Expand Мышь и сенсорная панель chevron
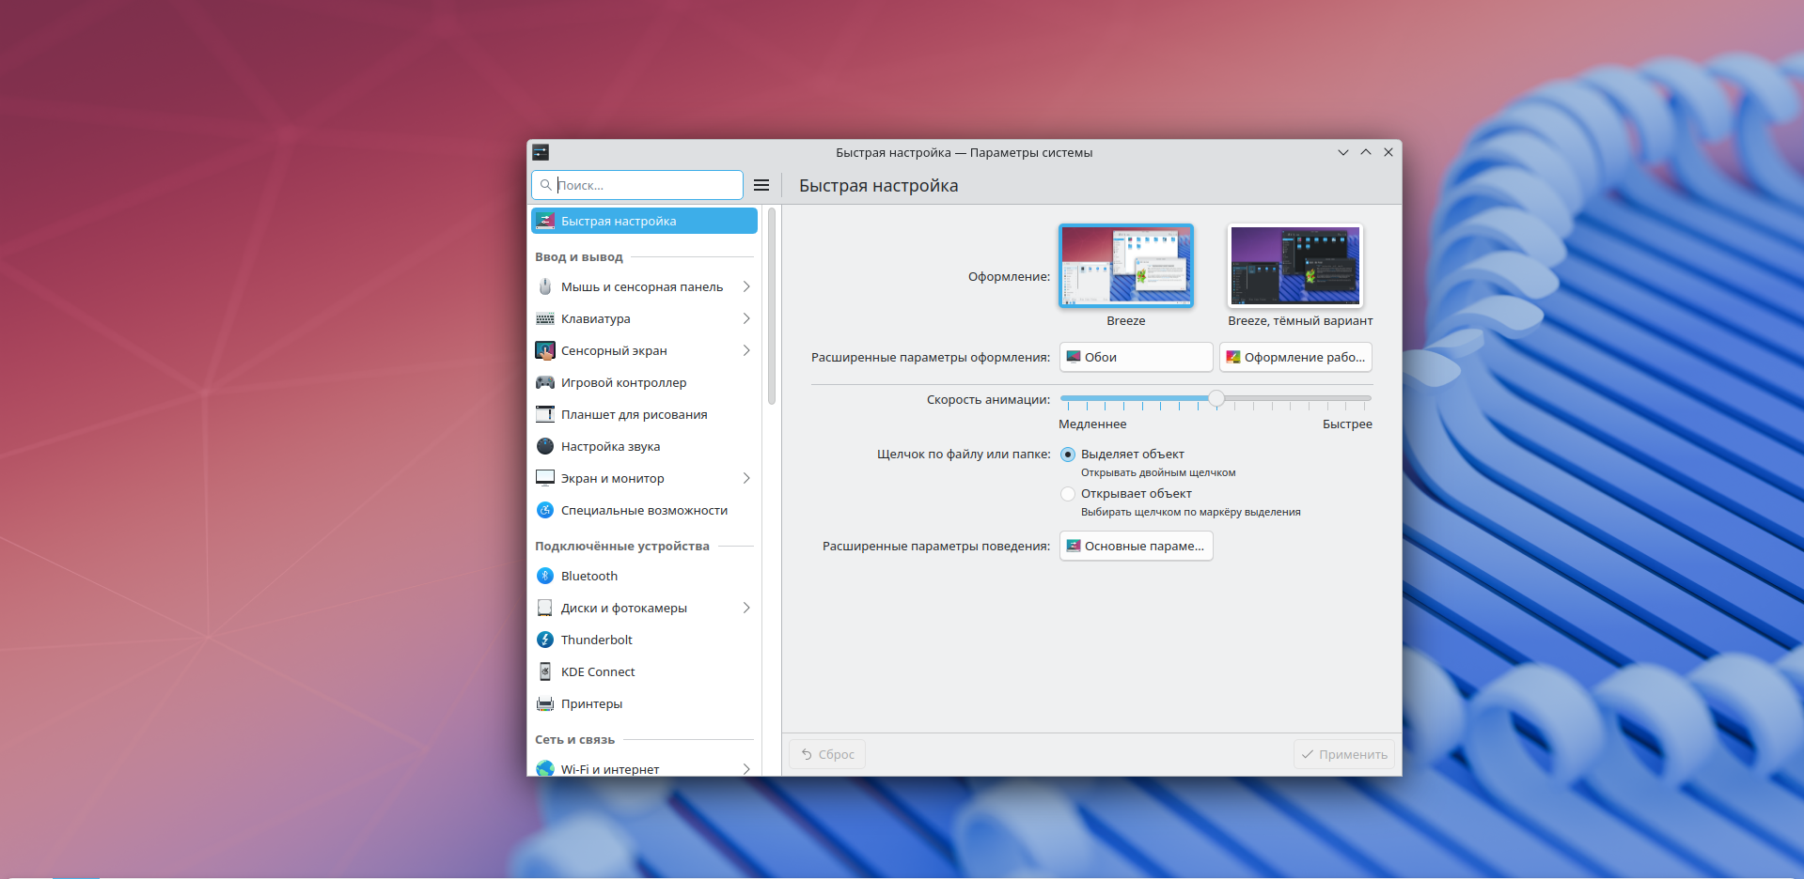 [x=746, y=286]
